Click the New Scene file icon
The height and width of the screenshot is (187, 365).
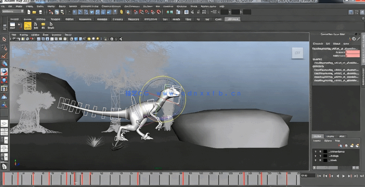click(x=29, y=12)
